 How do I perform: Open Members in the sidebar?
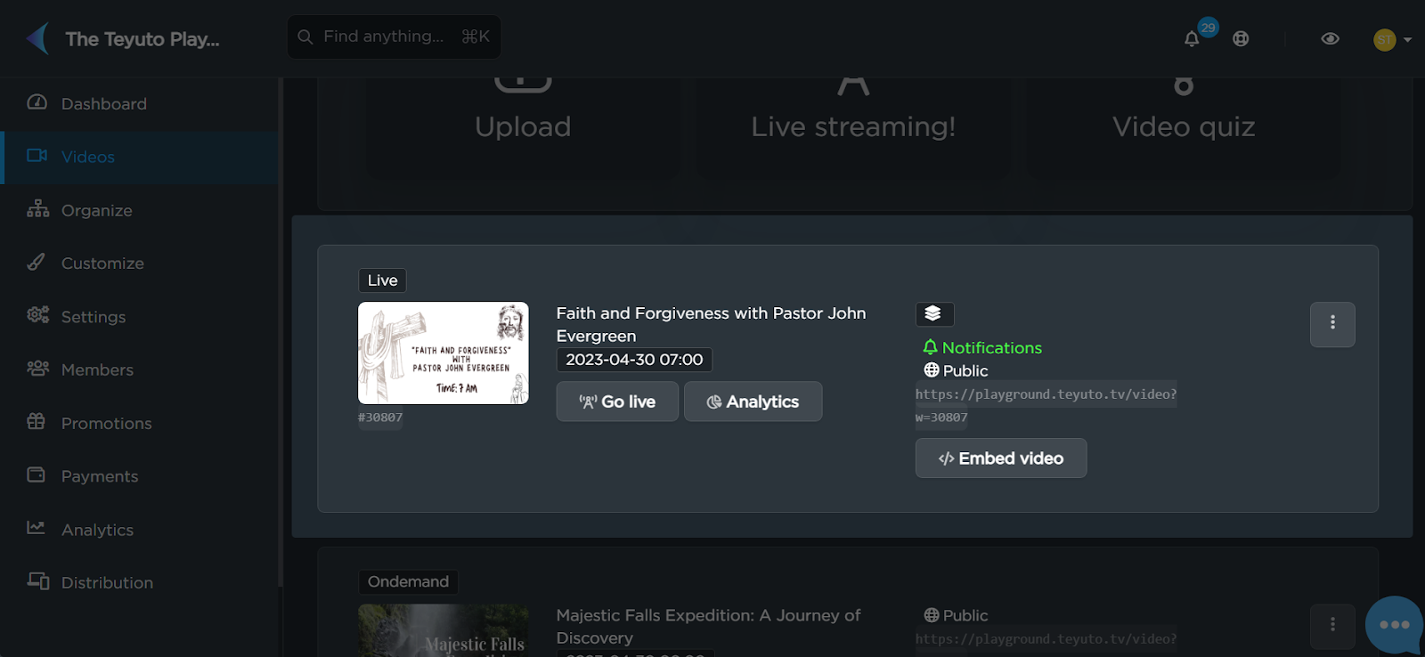[140, 369]
